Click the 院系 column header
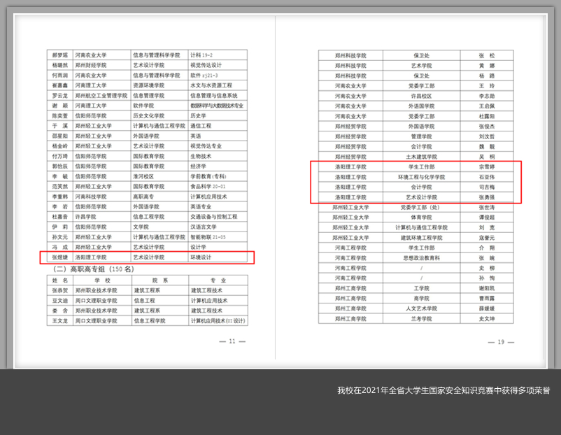Screen dimensions: 561x435 tap(160, 279)
